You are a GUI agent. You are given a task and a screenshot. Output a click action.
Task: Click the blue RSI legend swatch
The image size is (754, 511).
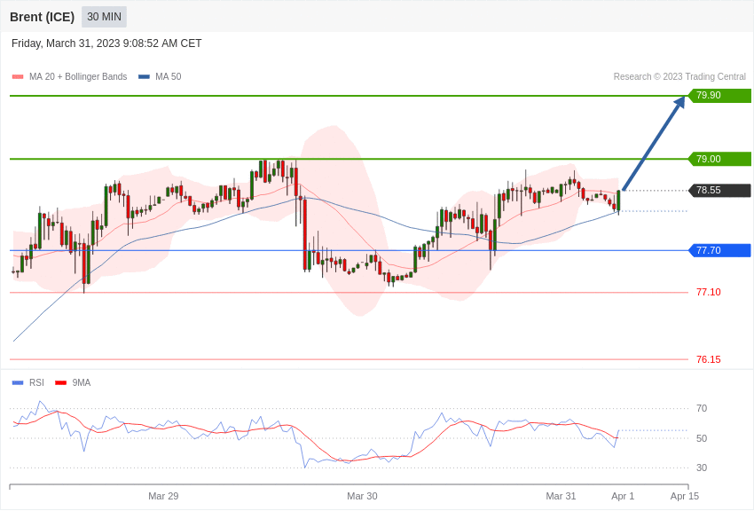(18, 382)
